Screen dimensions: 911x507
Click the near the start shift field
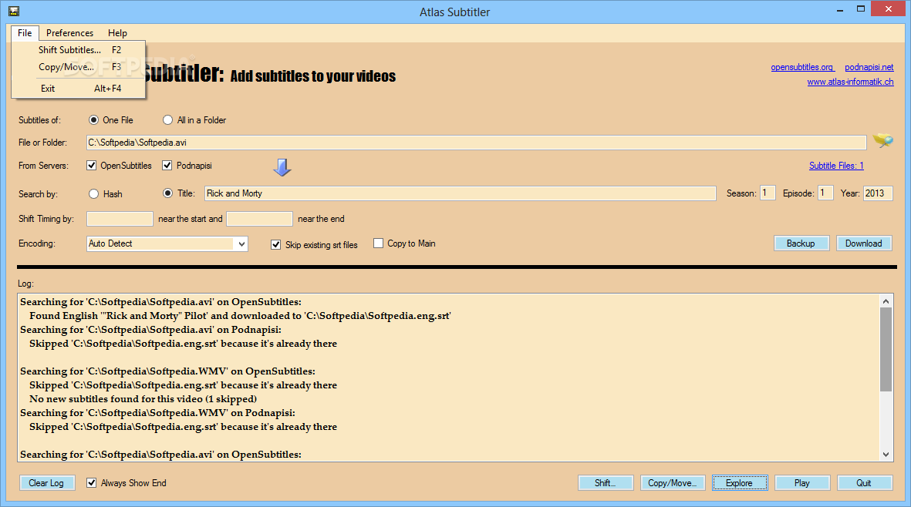(120, 219)
